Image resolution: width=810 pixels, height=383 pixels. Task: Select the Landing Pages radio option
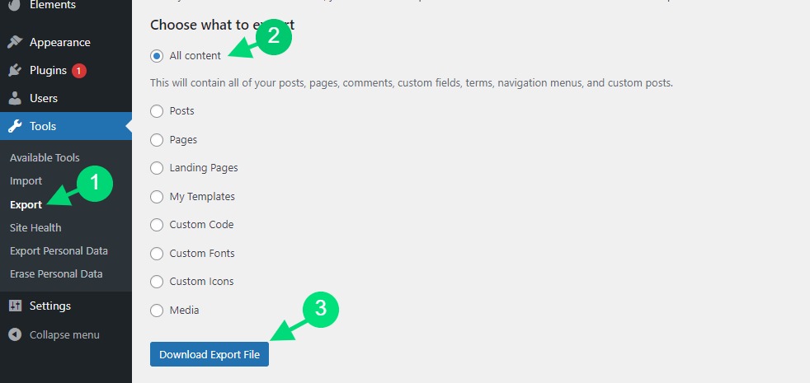(157, 168)
